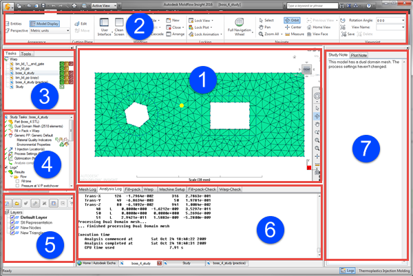Click inside the Study Note text area
The width and height of the screenshot is (413, 276).
tap(366, 160)
